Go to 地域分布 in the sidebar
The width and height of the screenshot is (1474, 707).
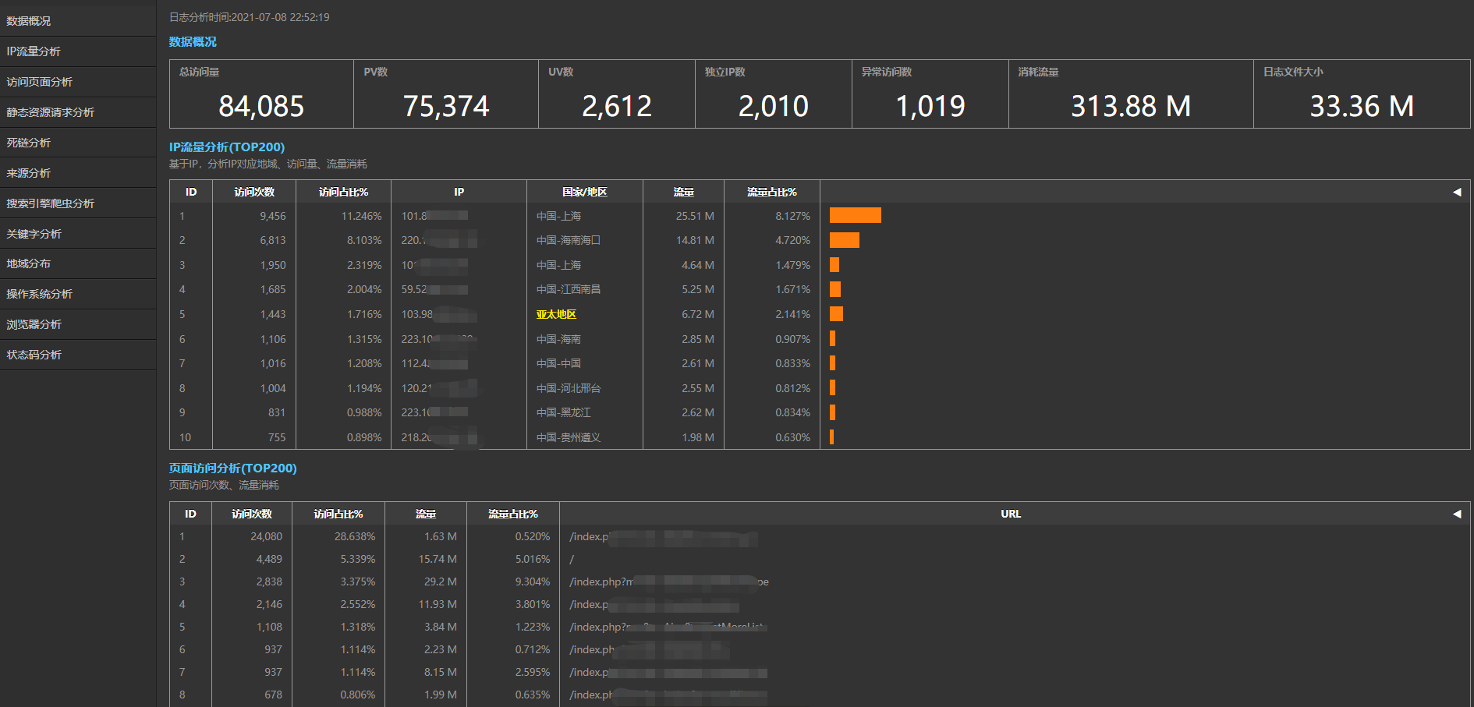[78, 263]
